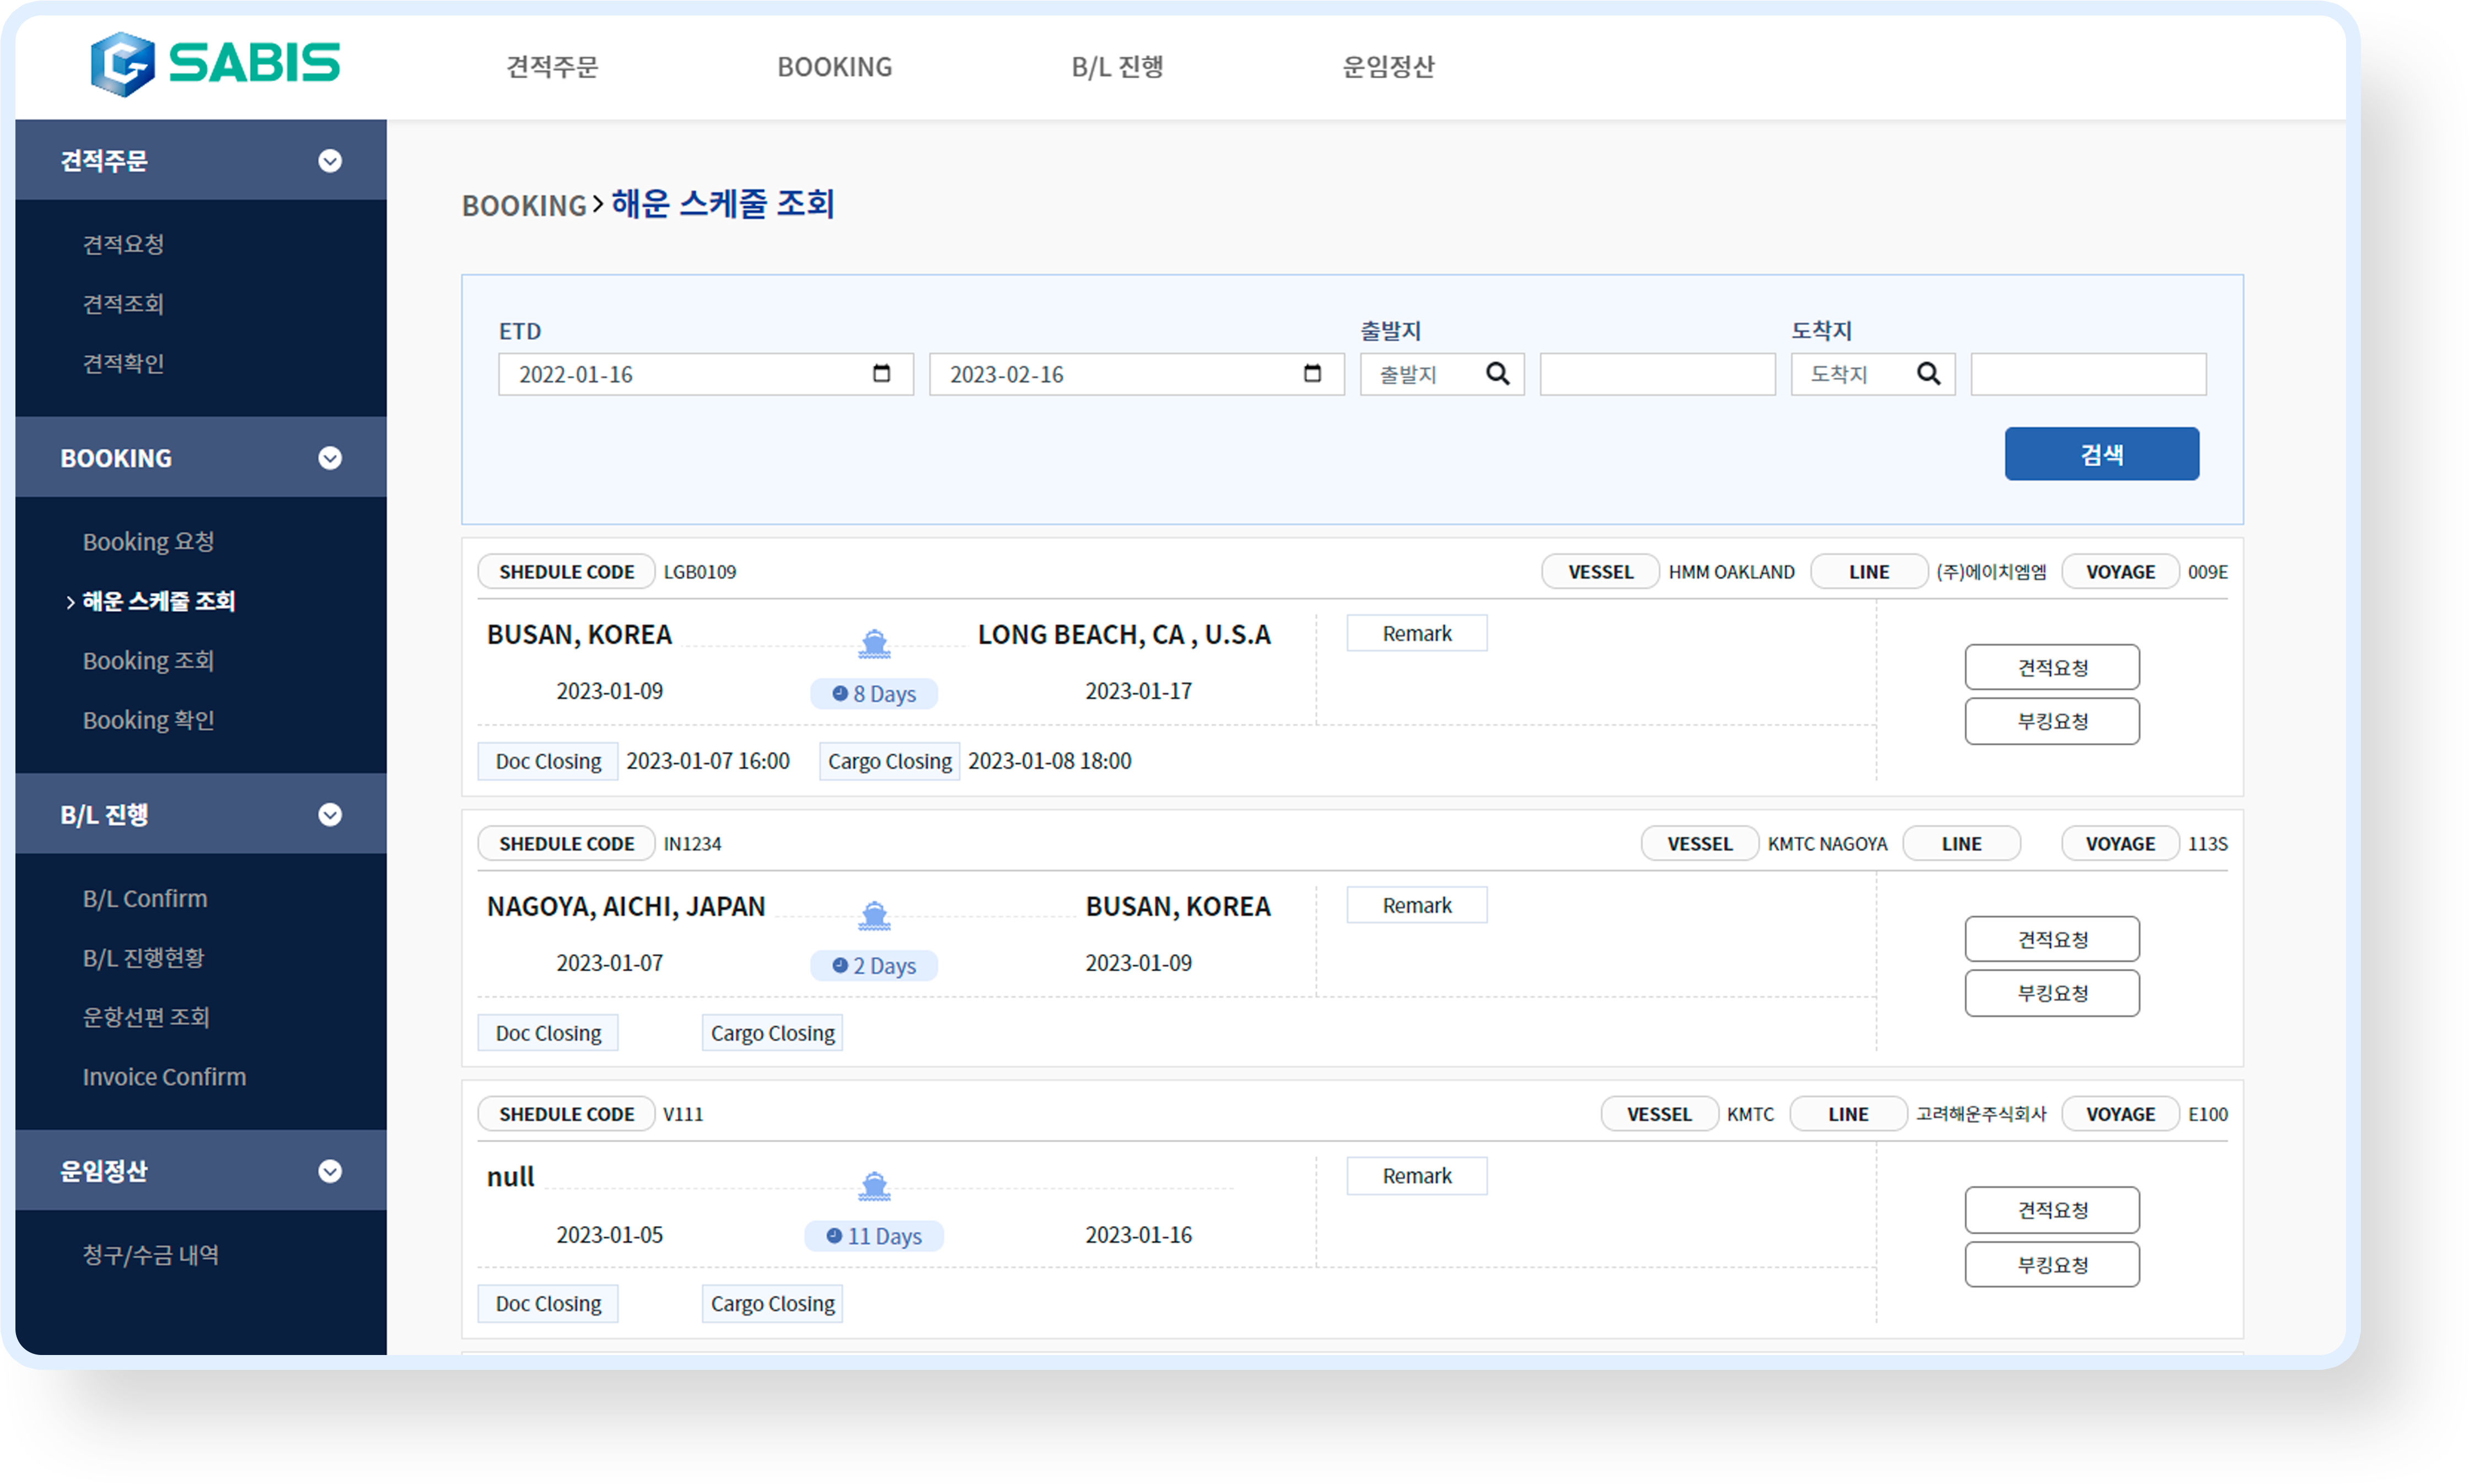The width and height of the screenshot is (2469, 1484).
Task: Click ship icon on NAGOYA to BUSAN route
Action: coord(874,915)
